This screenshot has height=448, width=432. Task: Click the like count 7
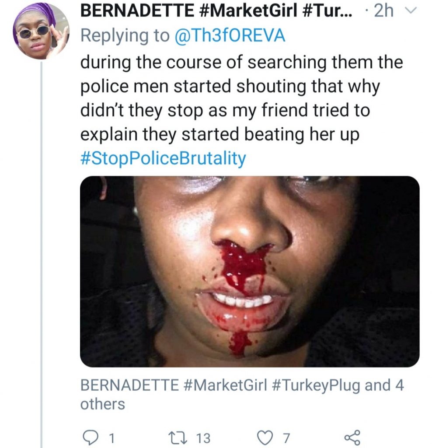point(286,437)
